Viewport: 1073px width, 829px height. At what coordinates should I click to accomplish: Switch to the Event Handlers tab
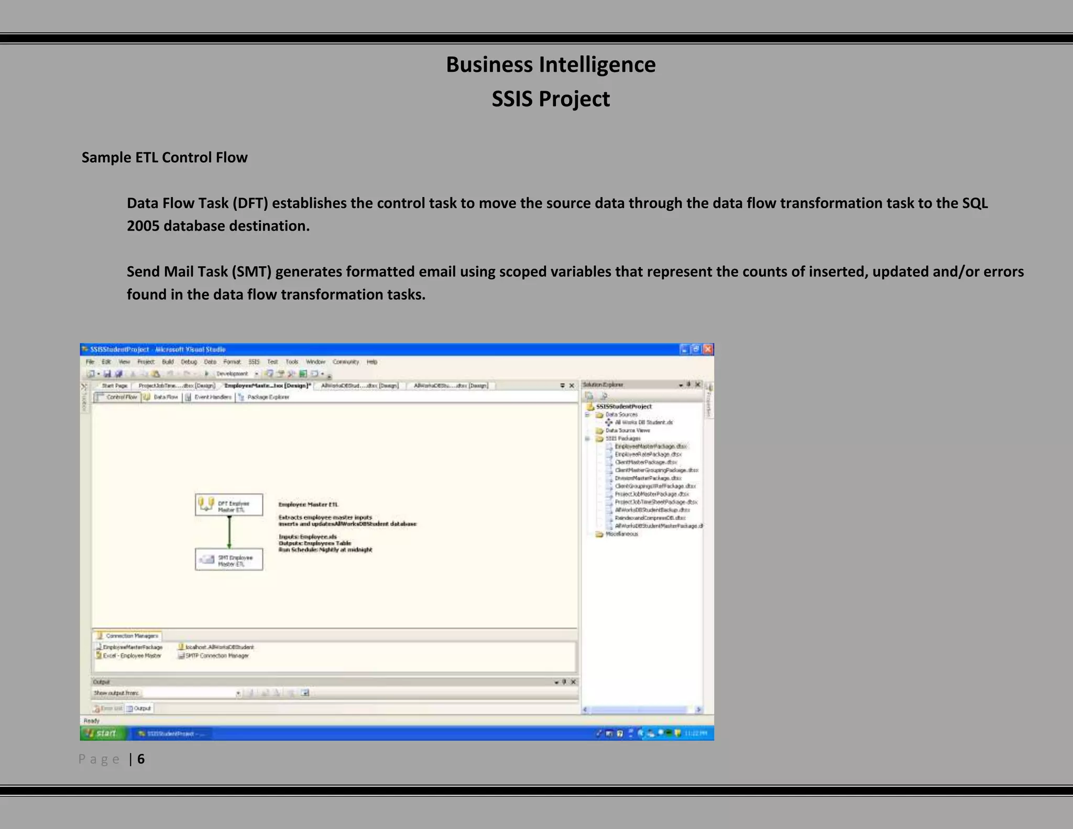pyautogui.click(x=208, y=397)
